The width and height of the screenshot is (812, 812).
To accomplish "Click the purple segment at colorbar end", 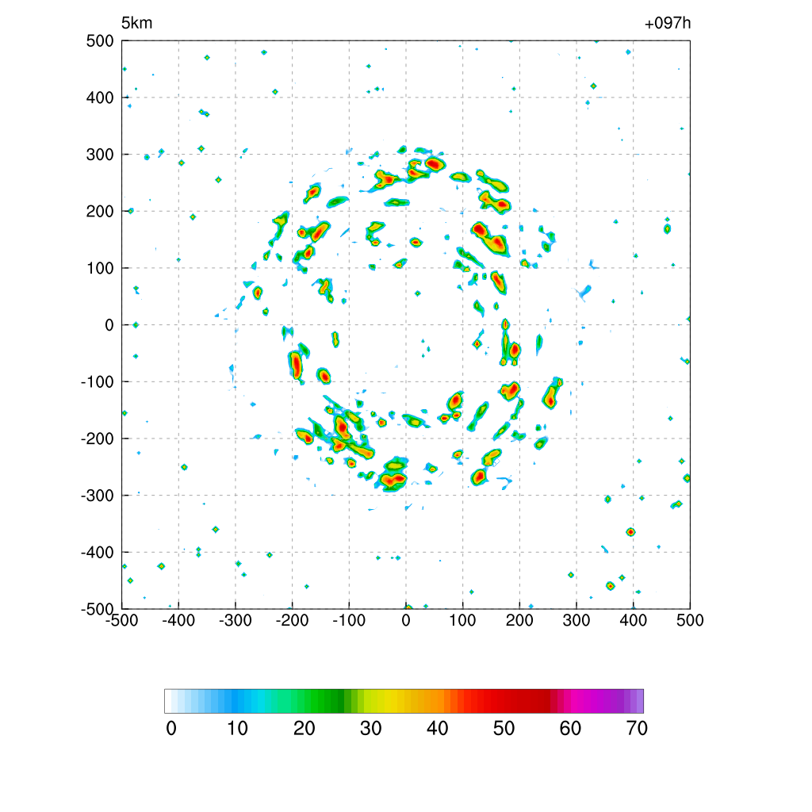I will (640, 701).
